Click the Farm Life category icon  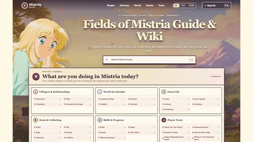coord(164,92)
